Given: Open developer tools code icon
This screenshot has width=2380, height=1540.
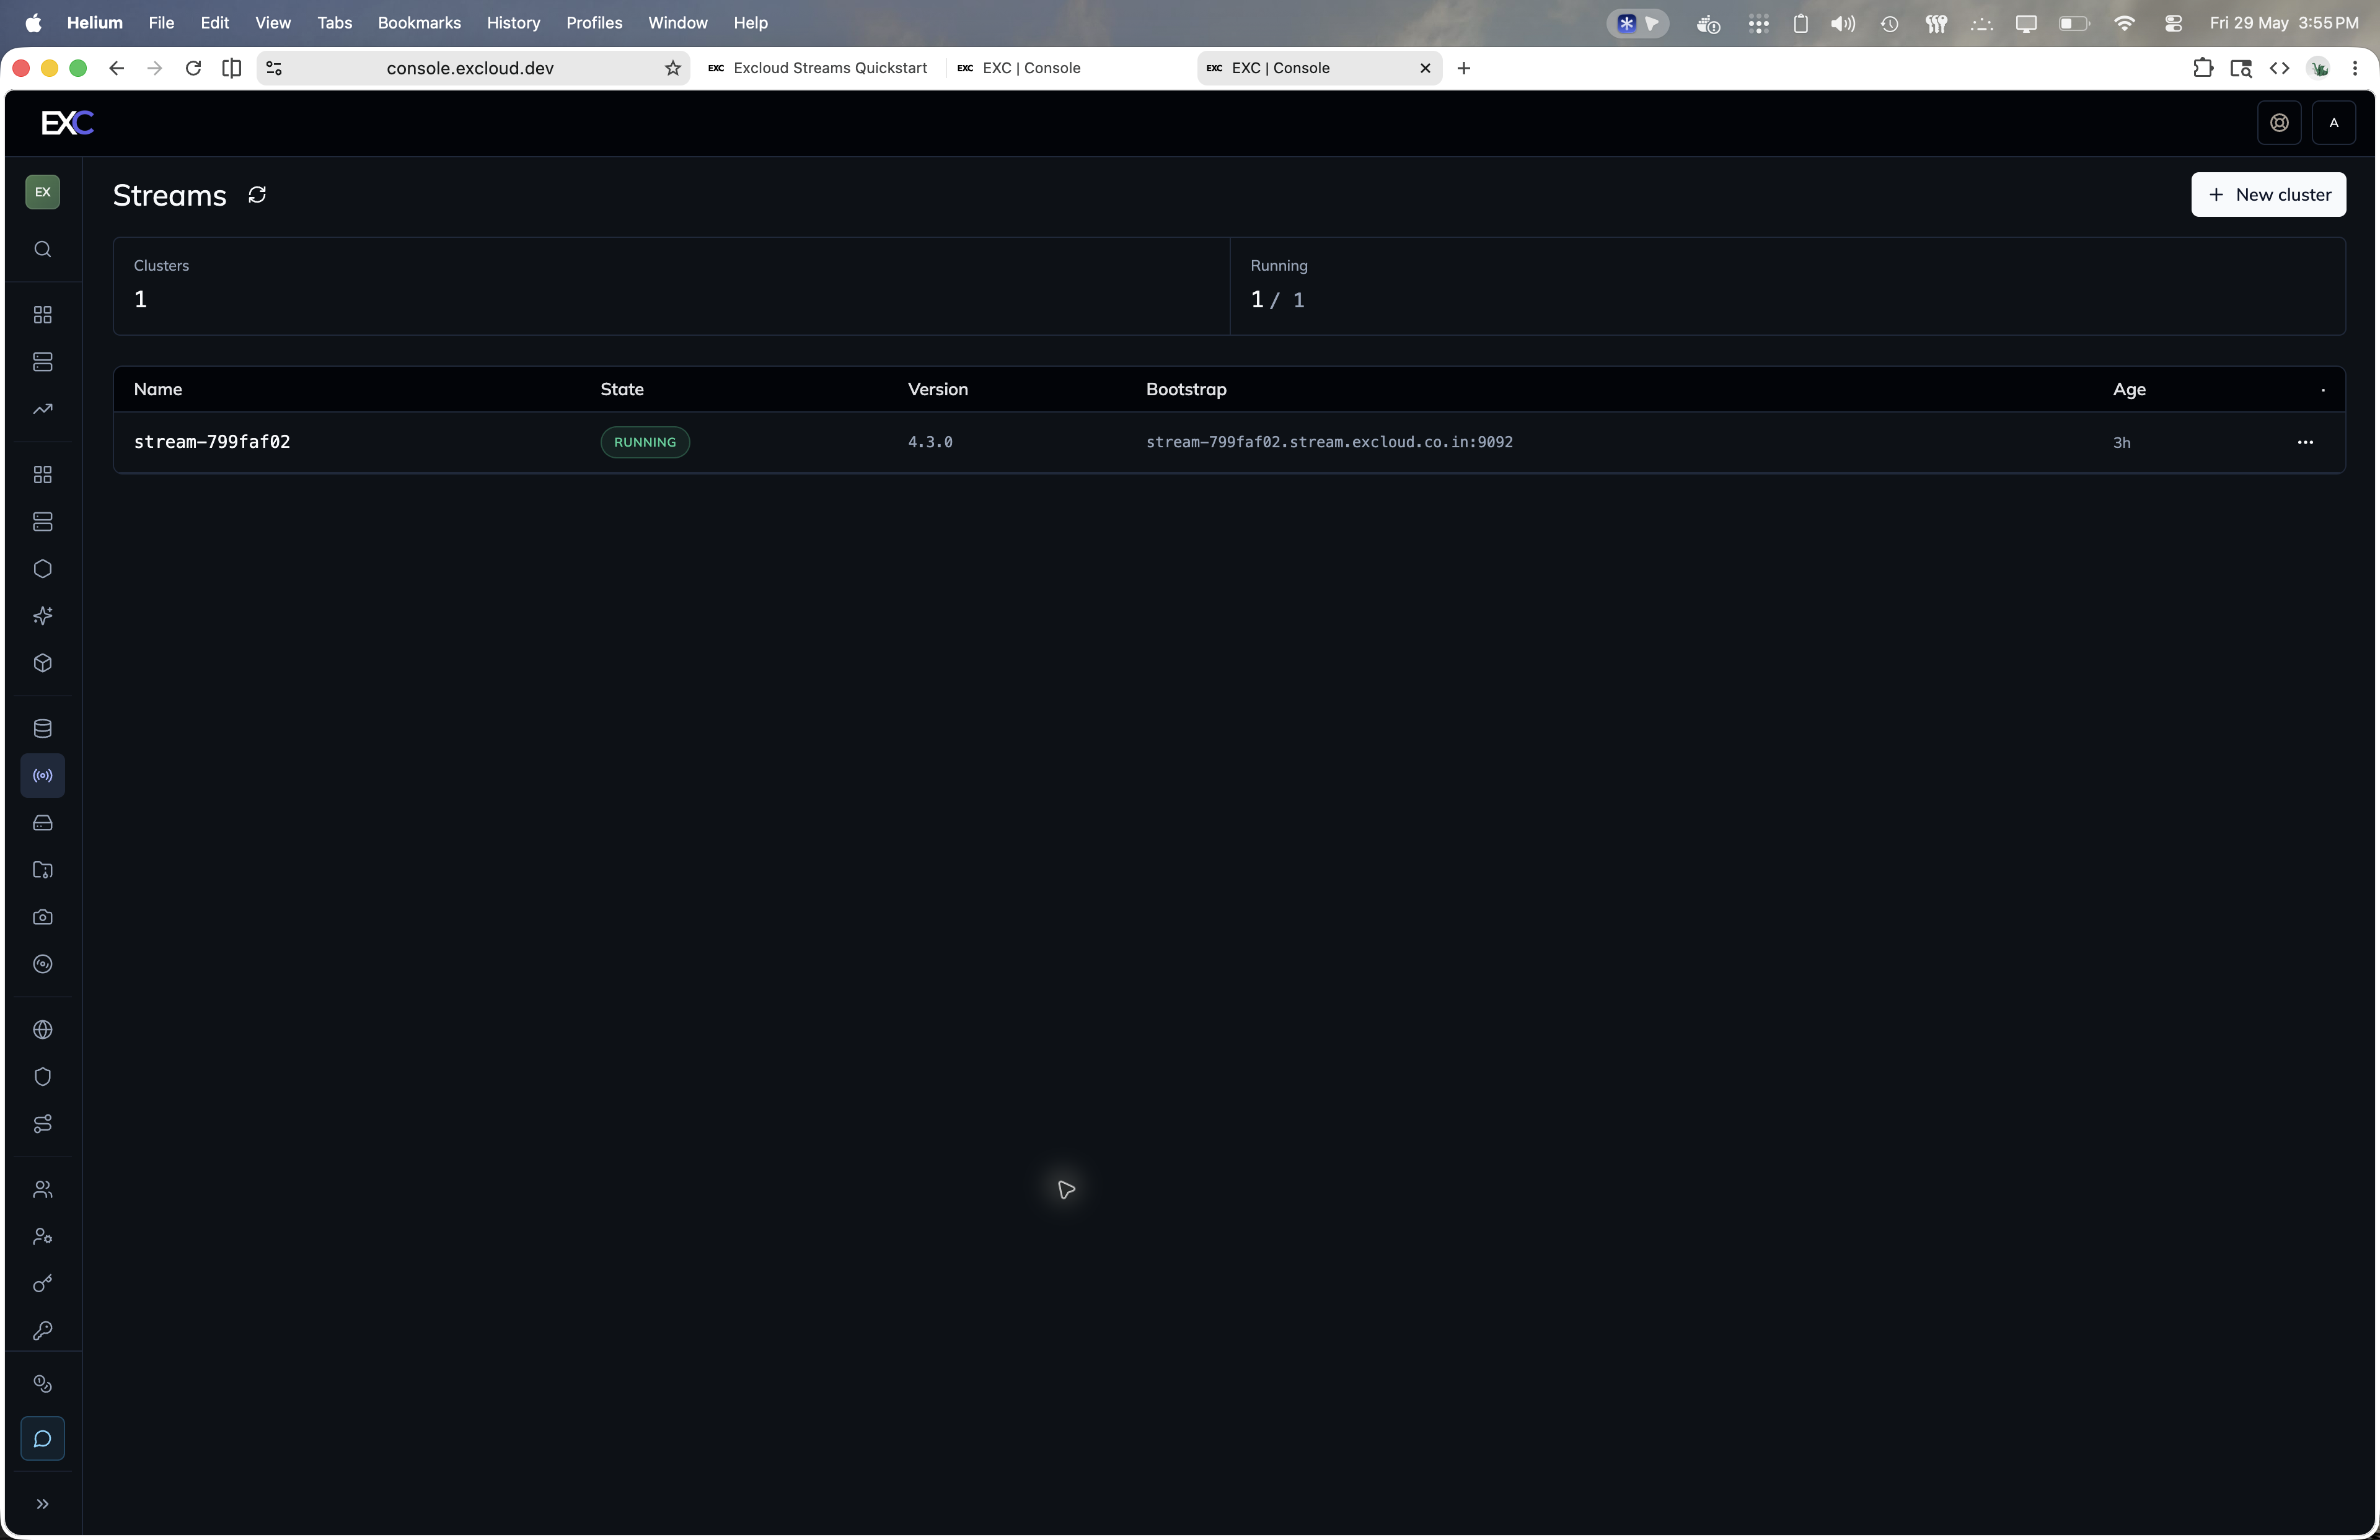Looking at the screenshot, I should pos(2279,68).
